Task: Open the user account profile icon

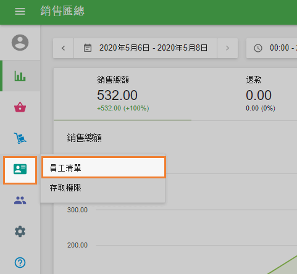Action: (20, 43)
